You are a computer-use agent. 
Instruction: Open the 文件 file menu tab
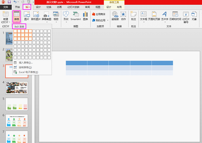6,7
